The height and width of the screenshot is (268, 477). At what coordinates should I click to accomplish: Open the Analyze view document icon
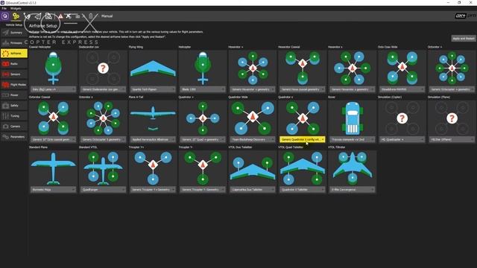[48, 16]
